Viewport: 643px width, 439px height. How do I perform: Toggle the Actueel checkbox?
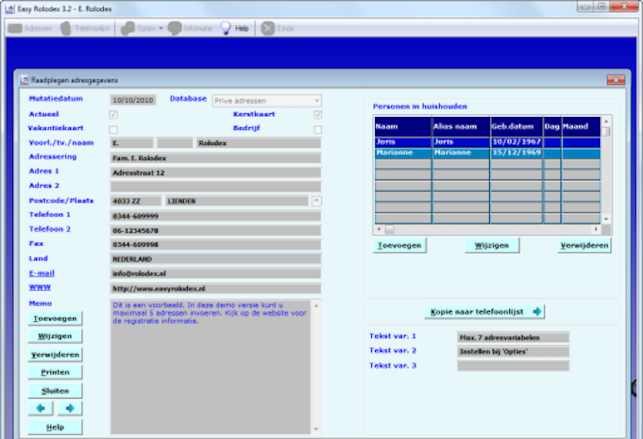[x=114, y=115]
